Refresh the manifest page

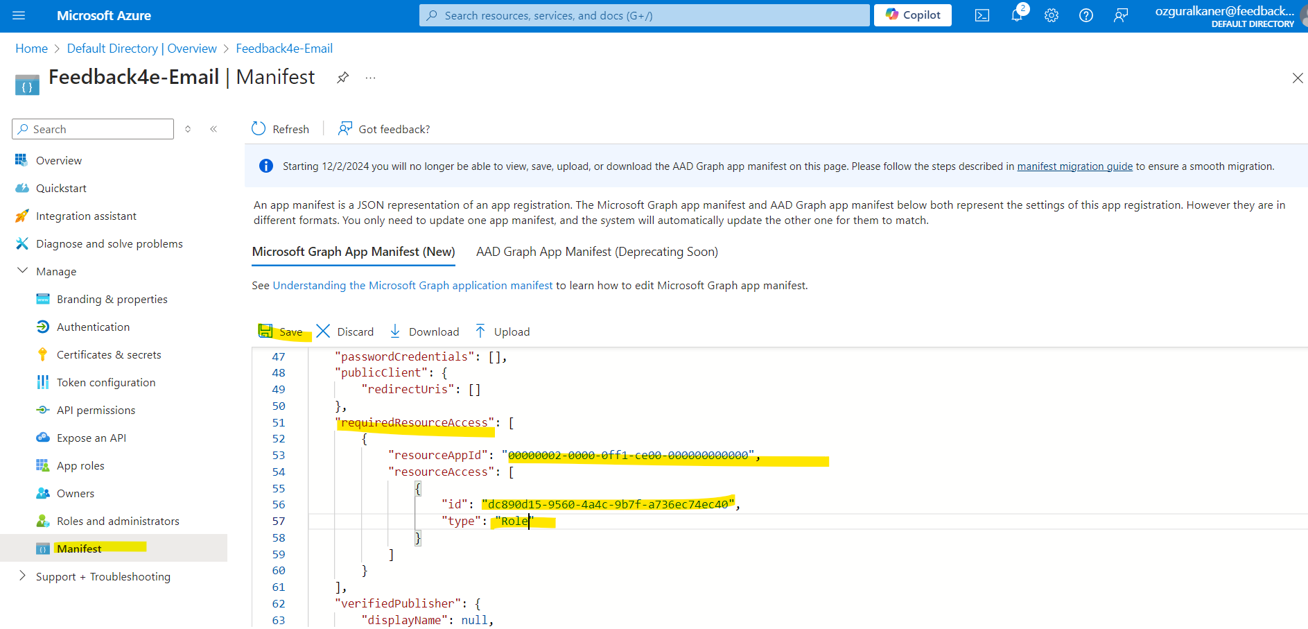(281, 129)
